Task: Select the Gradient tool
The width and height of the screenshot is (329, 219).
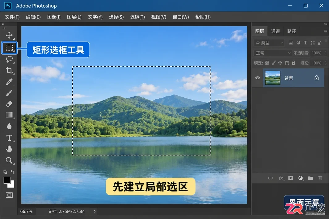Action: click(x=9, y=115)
